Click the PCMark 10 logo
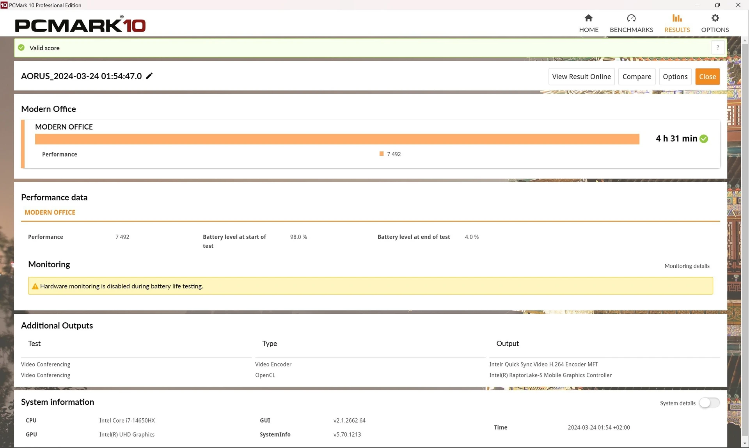 point(80,25)
